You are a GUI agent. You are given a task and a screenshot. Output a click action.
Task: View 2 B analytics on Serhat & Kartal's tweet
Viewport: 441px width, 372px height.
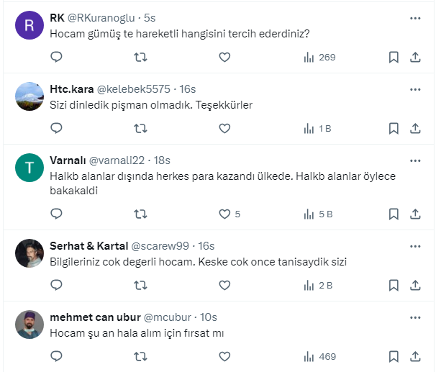[x=318, y=285]
